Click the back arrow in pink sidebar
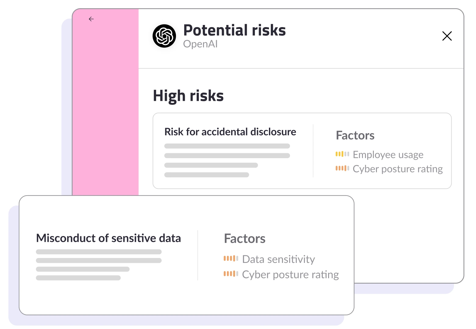Viewport: 476px width, 329px height. tap(91, 19)
